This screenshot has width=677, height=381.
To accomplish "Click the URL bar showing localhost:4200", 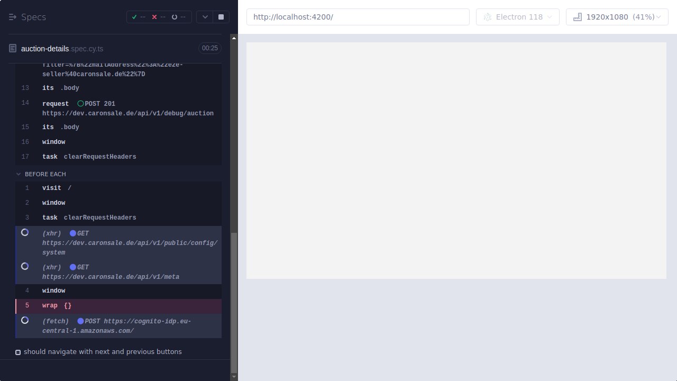I will 358,16.
